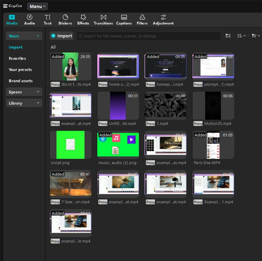Select the homep...i.mp4 thumbnail
The image size is (262, 261).
pyautogui.click(x=165, y=66)
